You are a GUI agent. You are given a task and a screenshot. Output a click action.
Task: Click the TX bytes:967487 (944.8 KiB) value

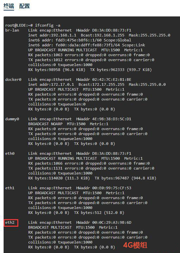pos(125,178)
